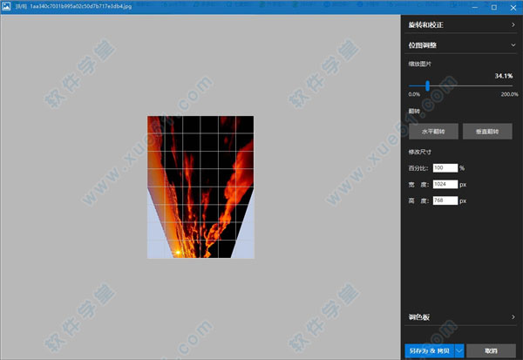
Task: Click the 缩放图片 zoom slider handle
Action: click(427, 85)
